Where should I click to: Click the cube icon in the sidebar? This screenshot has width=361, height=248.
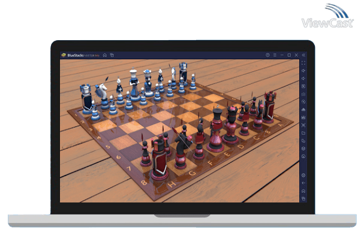pyautogui.click(x=303, y=149)
